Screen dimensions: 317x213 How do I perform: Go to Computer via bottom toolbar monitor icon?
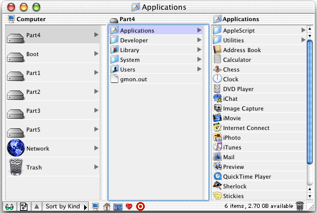[x=96, y=206]
